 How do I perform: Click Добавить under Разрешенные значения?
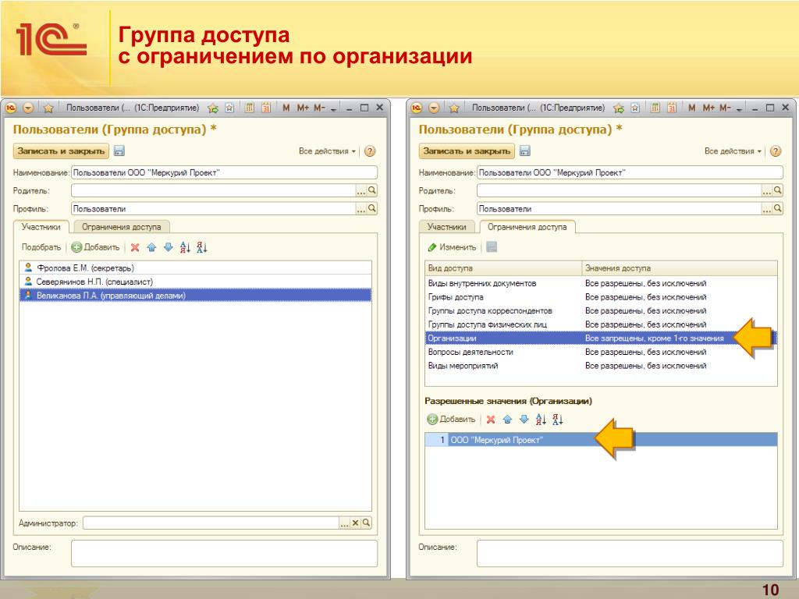(451, 420)
